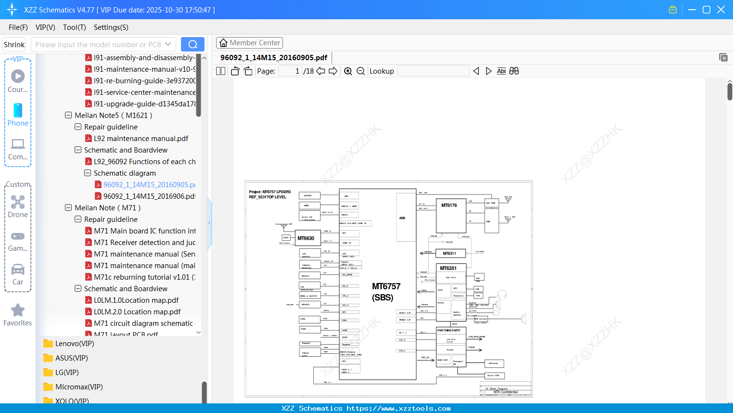Click the tree scroll-up arrow

pos(204,58)
